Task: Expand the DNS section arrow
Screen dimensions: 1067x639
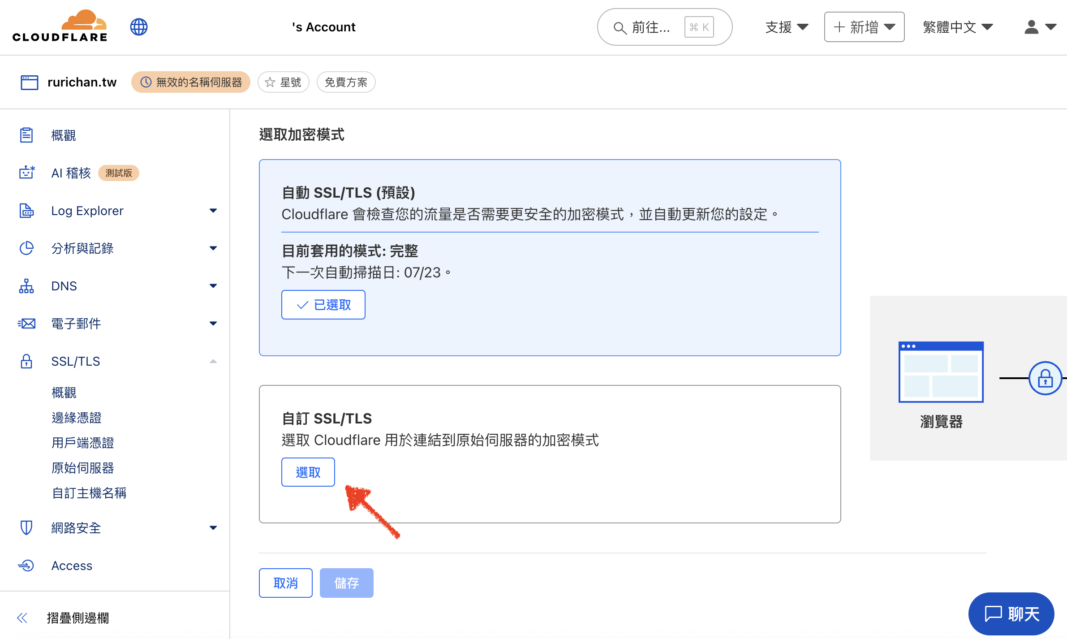Action: (213, 286)
